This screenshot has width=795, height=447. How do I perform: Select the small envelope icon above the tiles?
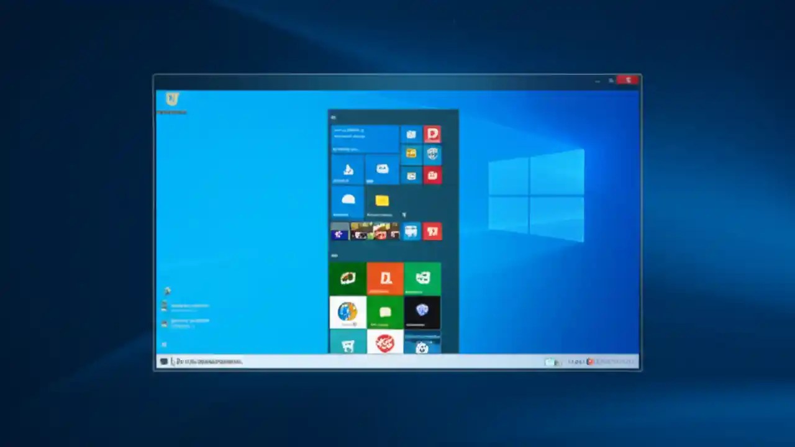(334, 117)
